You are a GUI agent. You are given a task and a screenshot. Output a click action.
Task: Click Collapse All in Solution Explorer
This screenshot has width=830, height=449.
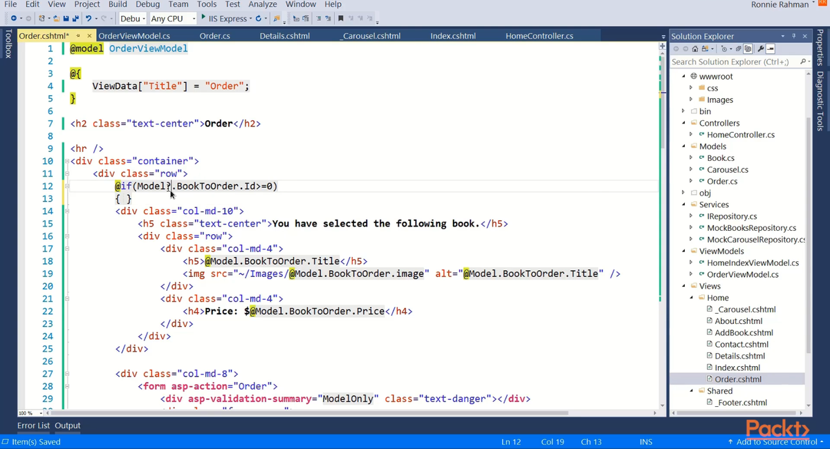(x=739, y=49)
